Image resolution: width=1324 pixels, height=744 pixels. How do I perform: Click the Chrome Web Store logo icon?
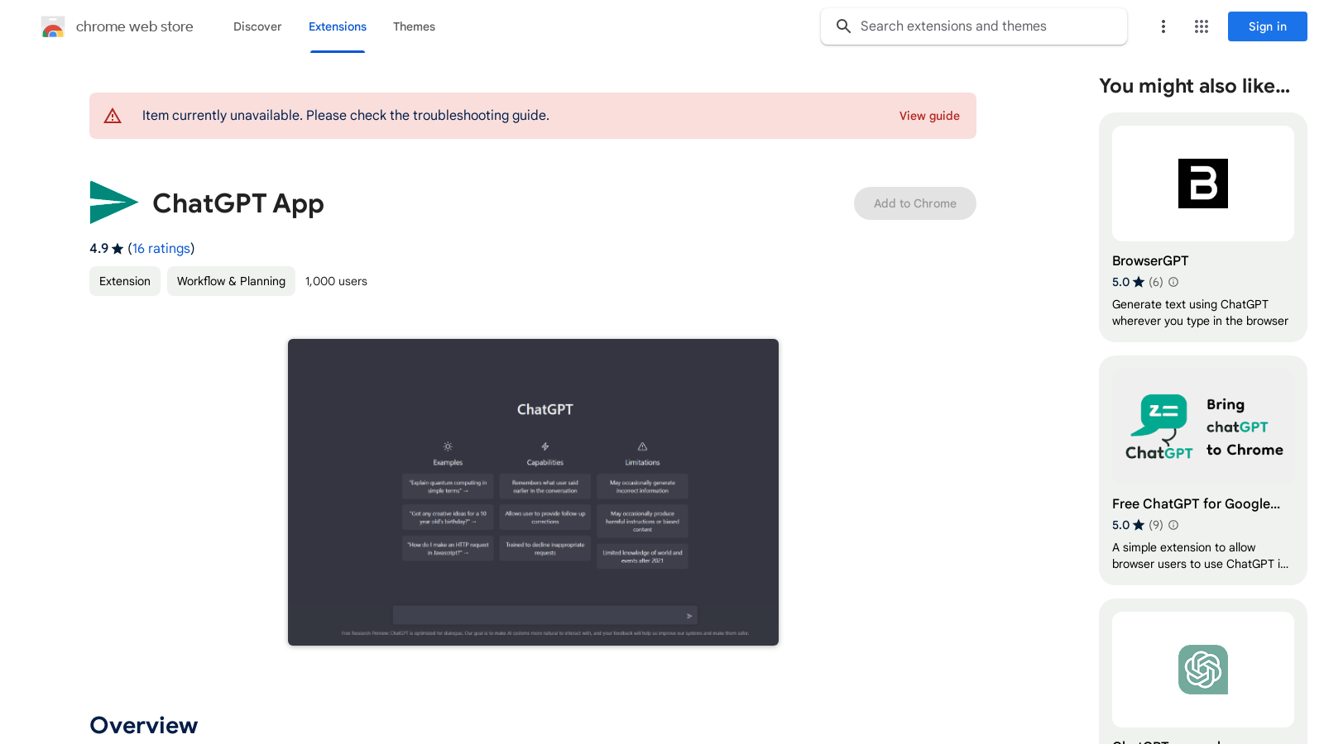click(53, 26)
